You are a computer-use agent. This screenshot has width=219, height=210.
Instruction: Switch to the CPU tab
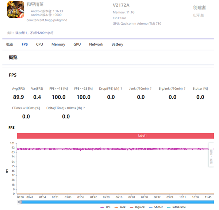tap(39, 44)
